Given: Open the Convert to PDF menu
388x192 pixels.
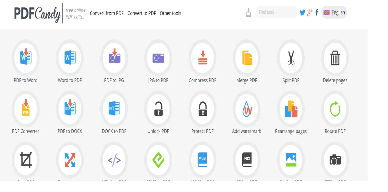Looking at the screenshot, I should pos(142,13).
